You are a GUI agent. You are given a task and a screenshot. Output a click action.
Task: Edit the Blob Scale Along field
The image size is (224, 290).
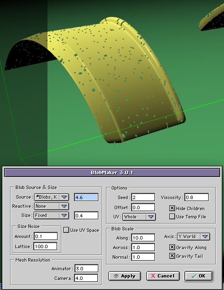pyautogui.click(x=143, y=238)
